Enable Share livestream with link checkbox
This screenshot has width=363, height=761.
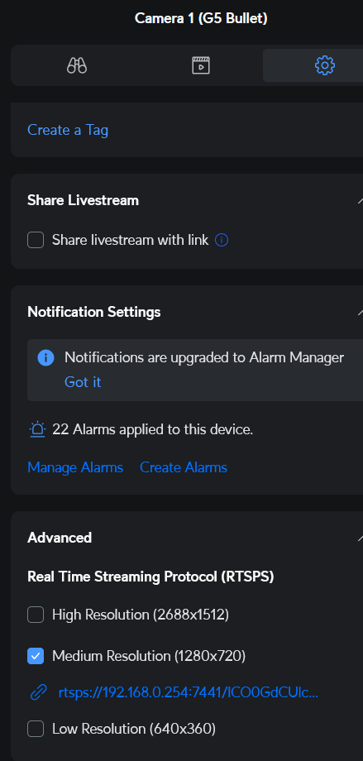[x=36, y=240]
